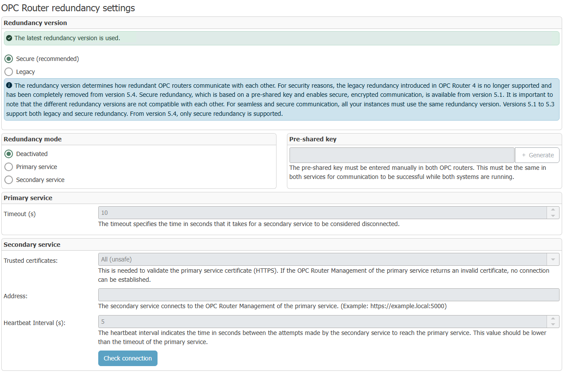This screenshot has height=373, width=563.
Task: Click the 'Timeout (s)' label
Action: 19,214
